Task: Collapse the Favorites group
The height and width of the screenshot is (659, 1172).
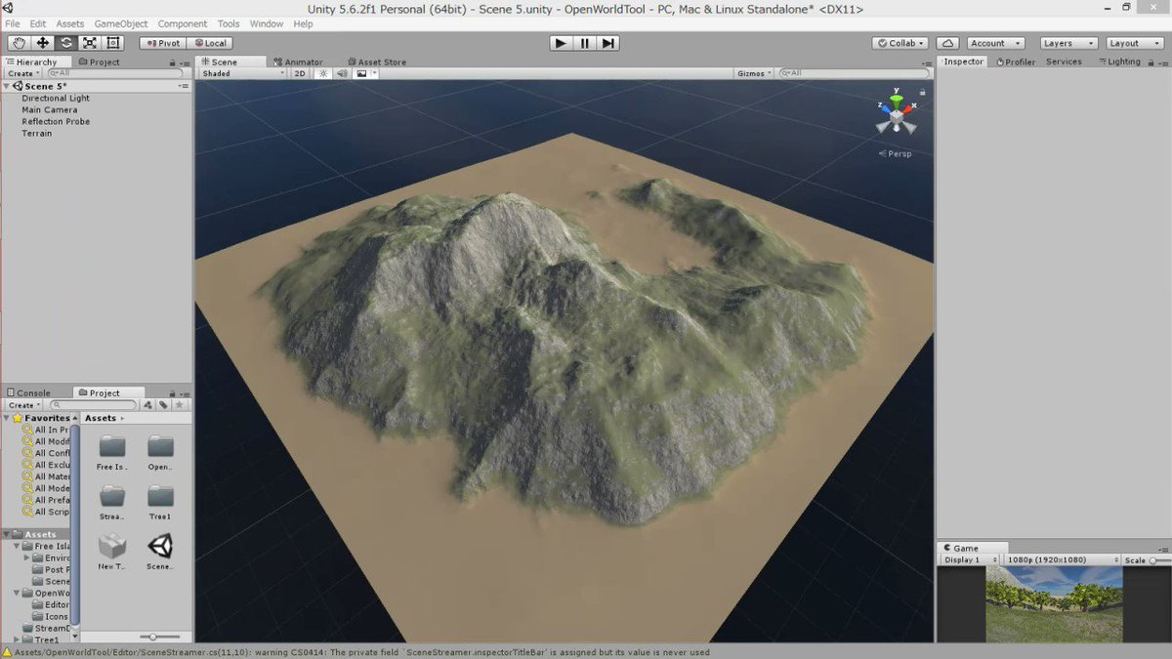Action: tap(7, 418)
